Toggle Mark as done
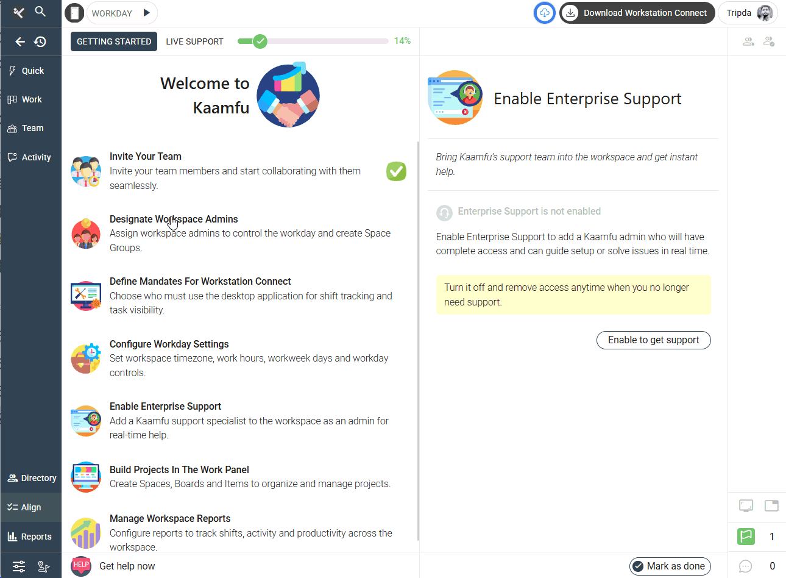The height and width of the screenshot is (578, 786). click(x=670, y=566)
